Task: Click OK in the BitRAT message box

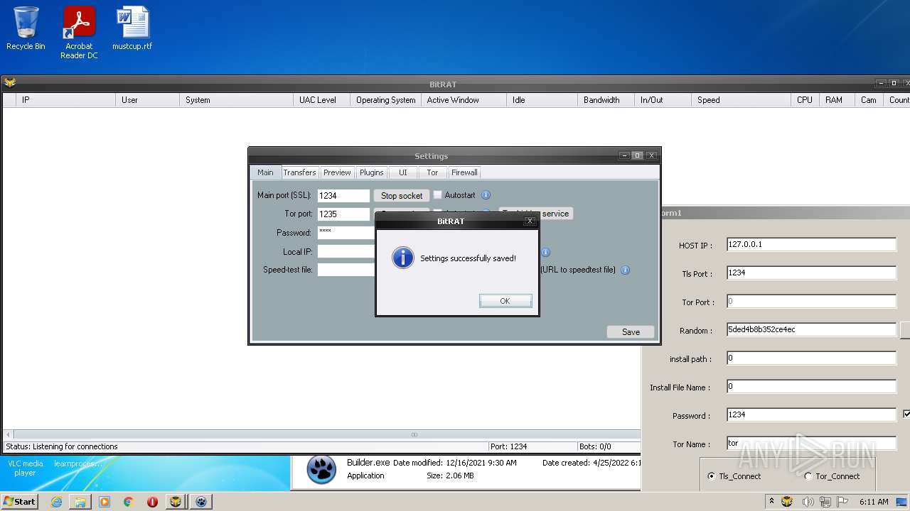Action: pos(505,301)
